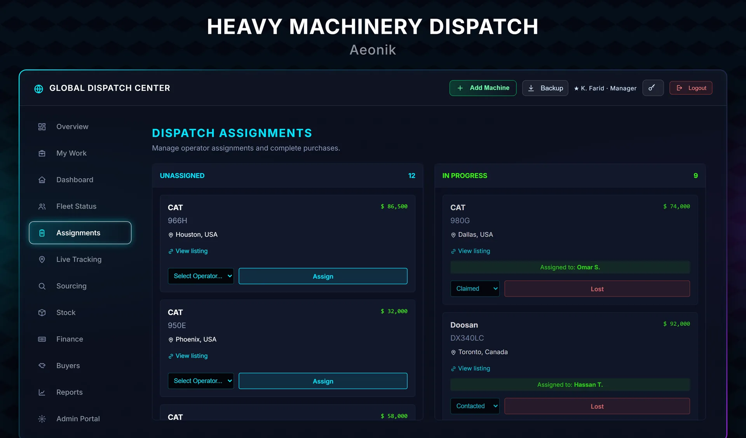The height and width of the screenshot is (438, 746).
Task: Click the $ 86,500 price
Action: (394, 207)
